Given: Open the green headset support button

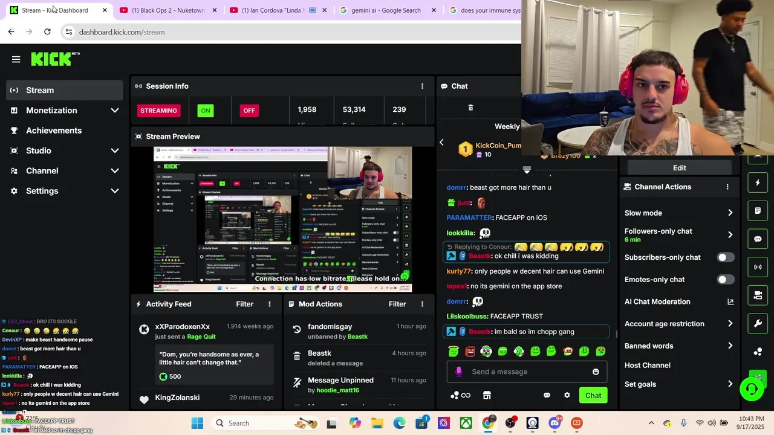Looking at the screenshot, I should 752,388.
